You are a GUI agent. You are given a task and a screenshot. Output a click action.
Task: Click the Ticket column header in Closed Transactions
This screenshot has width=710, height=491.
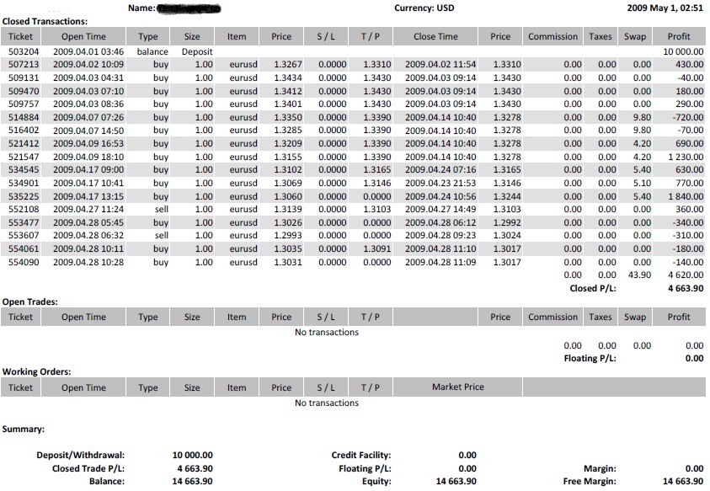(x=20, y=37)
